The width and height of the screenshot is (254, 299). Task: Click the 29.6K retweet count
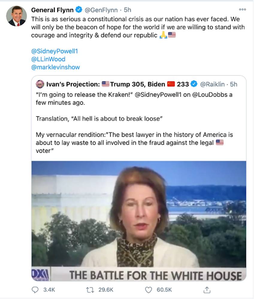tap(105, 290)
